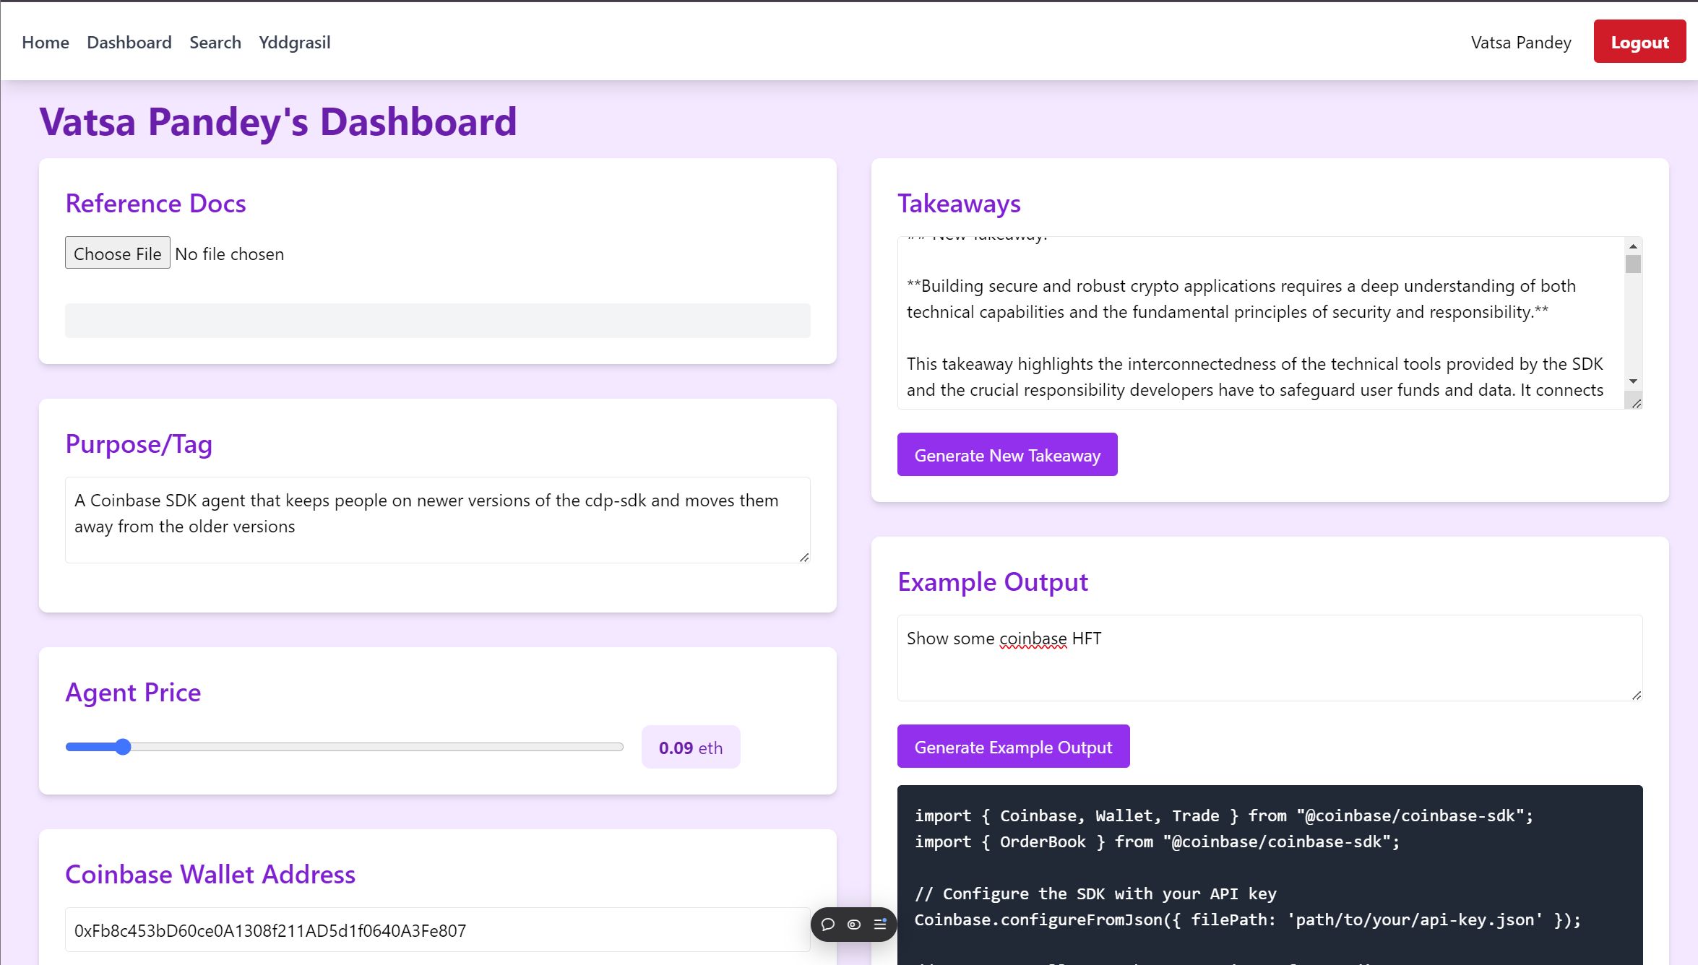Screen dimensions: 1698x965
Task: Click the Coinbase Wallet Address input field
Action: click(438, 930)
